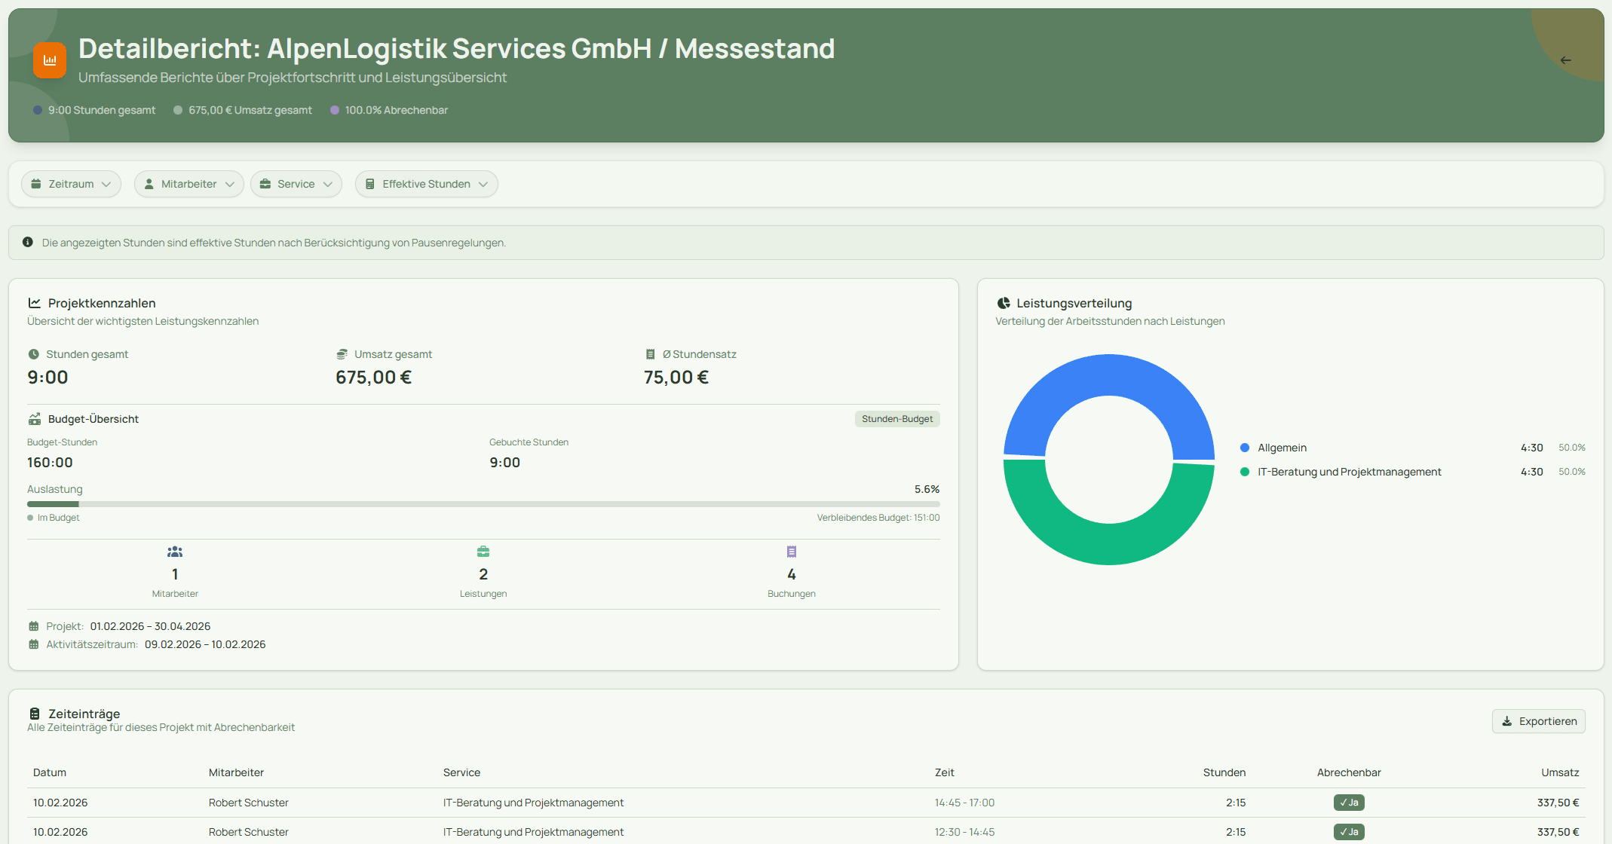
Task: Open the Zeitraum filter dropdown
Action: pyautogui.click(x=71, y=184)
